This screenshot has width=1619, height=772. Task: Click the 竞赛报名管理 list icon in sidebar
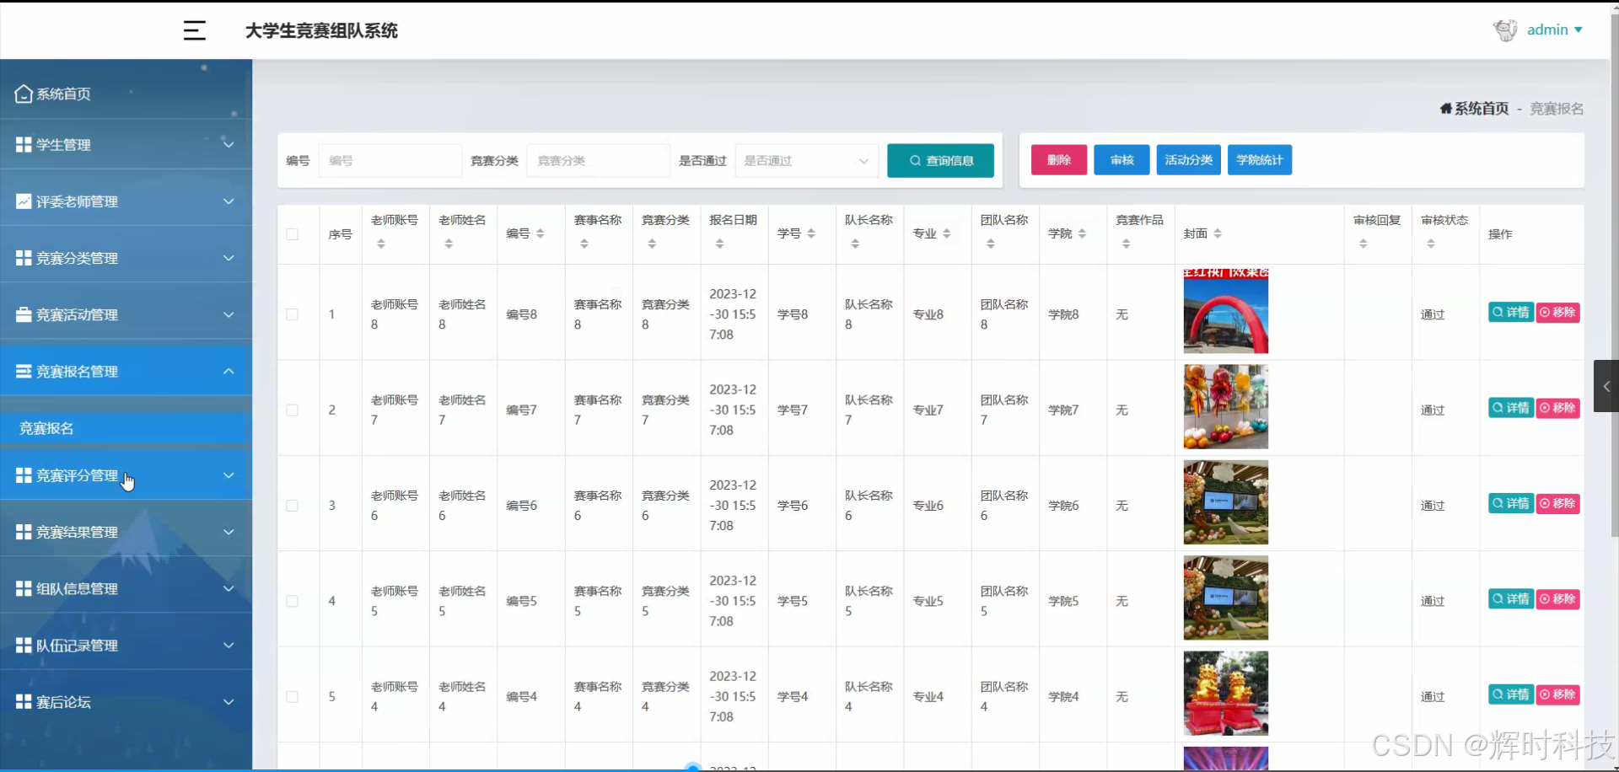click(x=24, y=372)
